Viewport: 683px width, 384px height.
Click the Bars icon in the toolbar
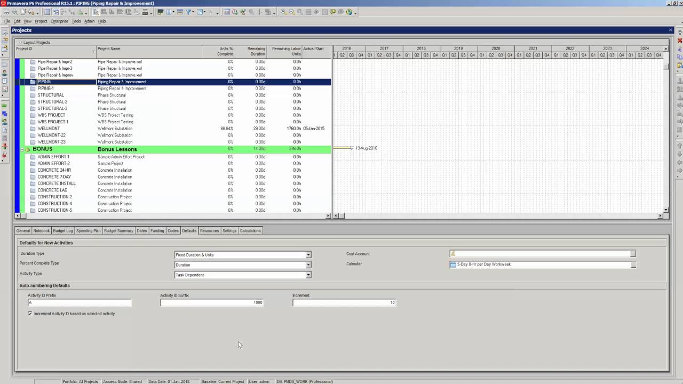[160, 12]
